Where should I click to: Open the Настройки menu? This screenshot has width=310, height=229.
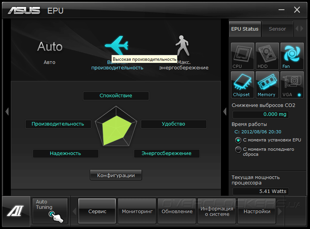coord(257,211)
